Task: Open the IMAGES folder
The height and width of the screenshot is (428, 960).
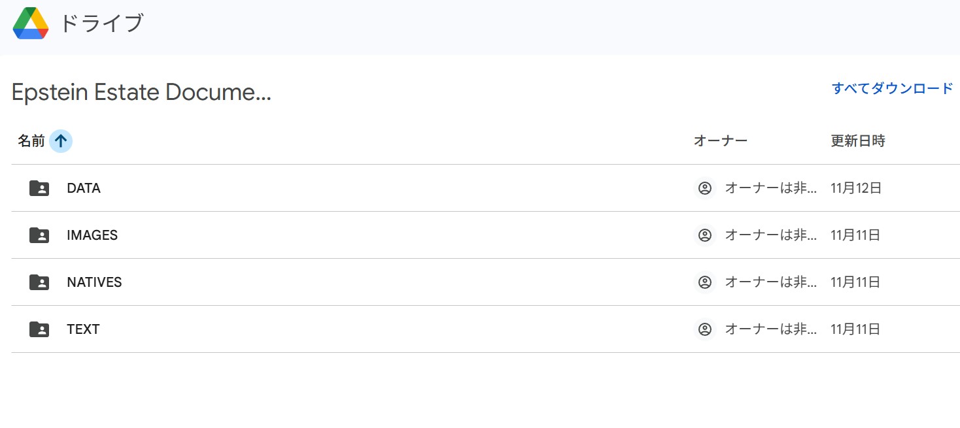Action: tap(92, 235)
